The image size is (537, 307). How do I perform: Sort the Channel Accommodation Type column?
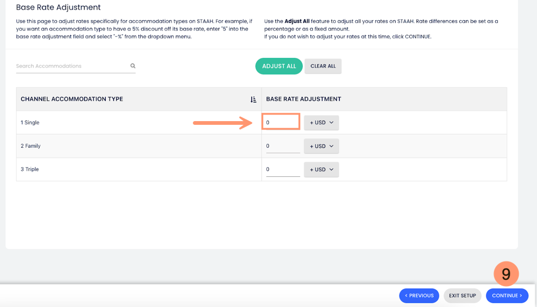pyautogui.click(x=253, y=100)
